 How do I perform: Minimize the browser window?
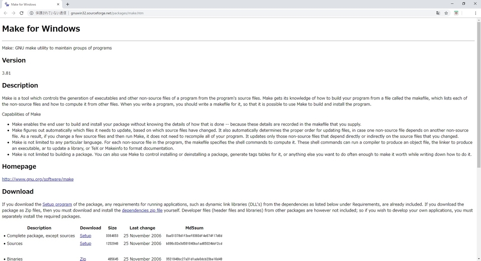(x=452, y=4)
